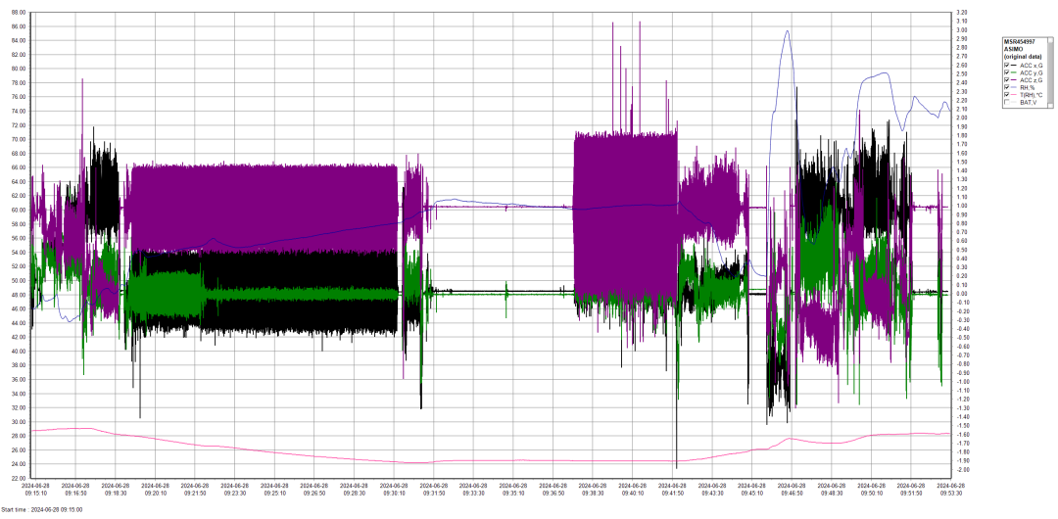
Task: Click the 22.00 left axis label
Action: point(18,478)
